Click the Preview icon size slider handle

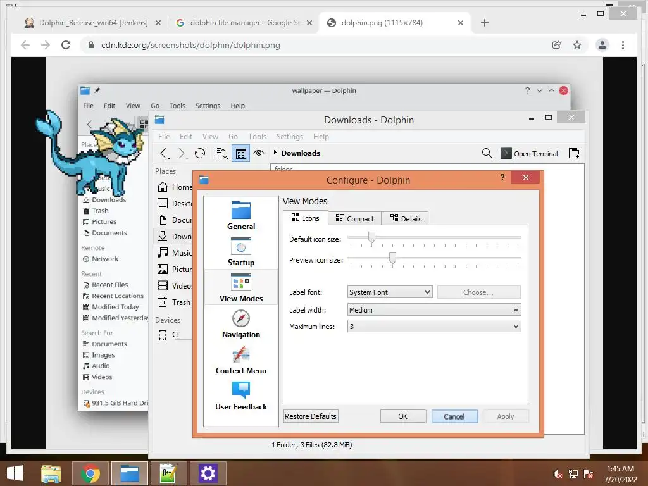click(x=392, y=258)
